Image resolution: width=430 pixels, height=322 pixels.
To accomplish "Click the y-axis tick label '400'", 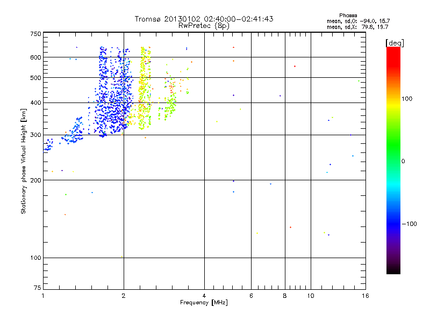I will (x=35, y=103).
